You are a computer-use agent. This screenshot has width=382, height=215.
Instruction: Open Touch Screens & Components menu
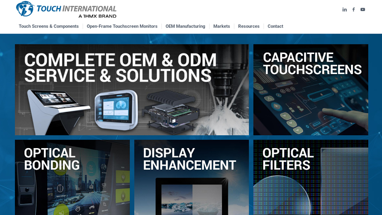[x=49, y=26]
